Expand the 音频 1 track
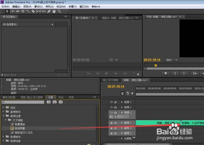The width and height of the screenshot is (204, 145). click(122, 123)
